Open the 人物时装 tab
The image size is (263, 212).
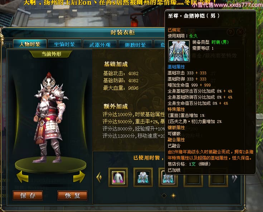pos(30,44)
